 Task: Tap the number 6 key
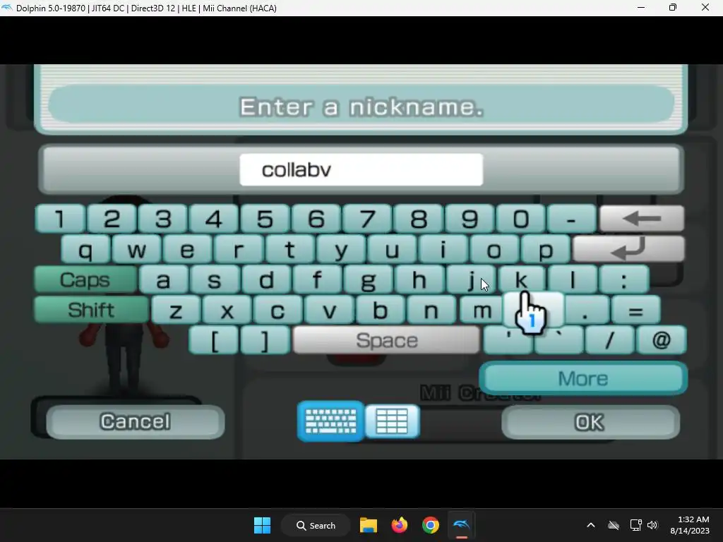coord(316,219)
